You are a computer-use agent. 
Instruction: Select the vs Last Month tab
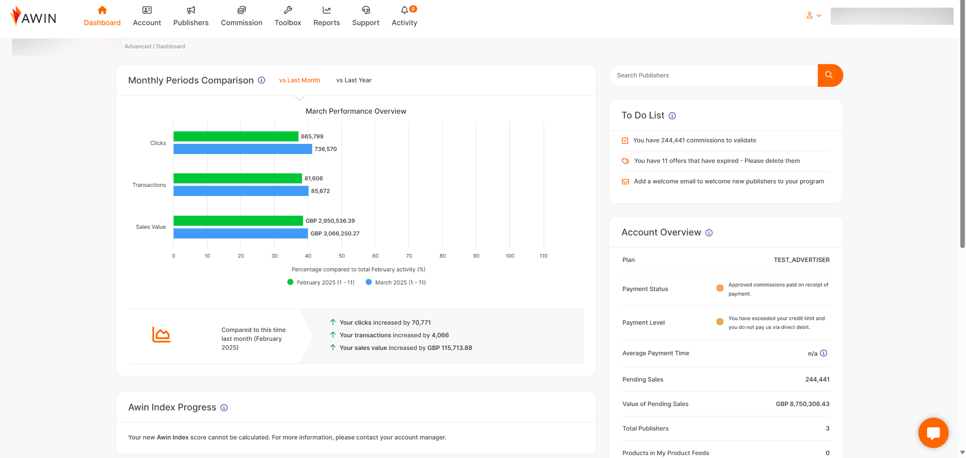299,80
